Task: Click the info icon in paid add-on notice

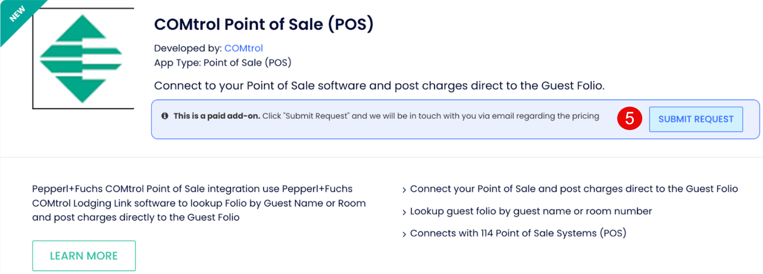Action: [x=165, y=116]
